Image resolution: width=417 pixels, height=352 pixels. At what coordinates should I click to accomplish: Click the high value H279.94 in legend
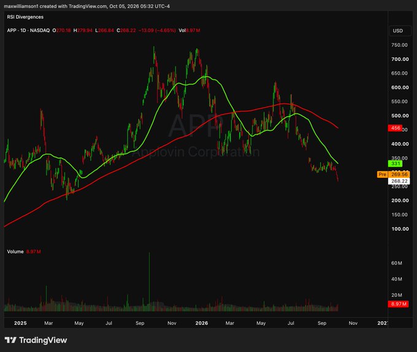click(83, 30)
